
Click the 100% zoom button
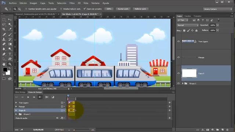[109, 9]
